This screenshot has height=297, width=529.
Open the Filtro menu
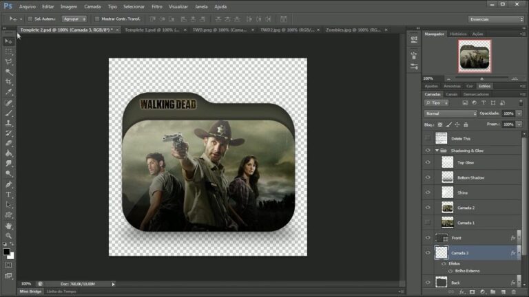coord(156,6)
